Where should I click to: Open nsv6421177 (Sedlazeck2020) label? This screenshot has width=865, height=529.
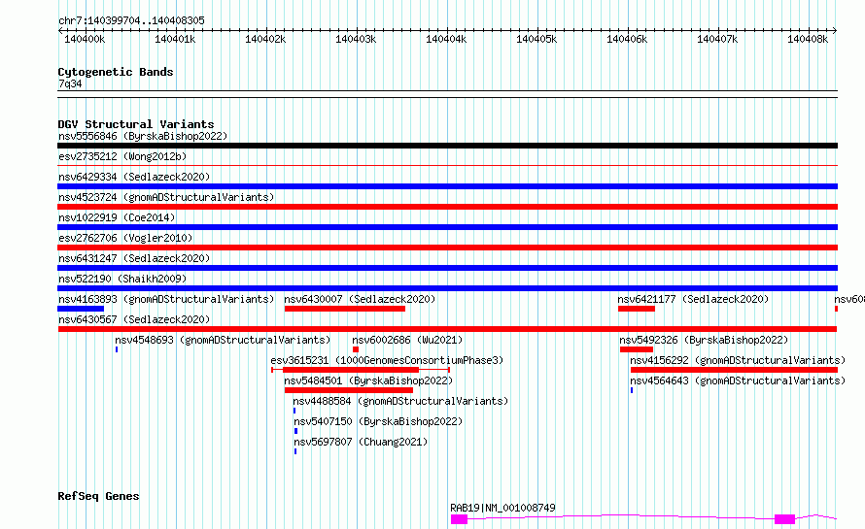pyautogui.click(x=693, y=299)
